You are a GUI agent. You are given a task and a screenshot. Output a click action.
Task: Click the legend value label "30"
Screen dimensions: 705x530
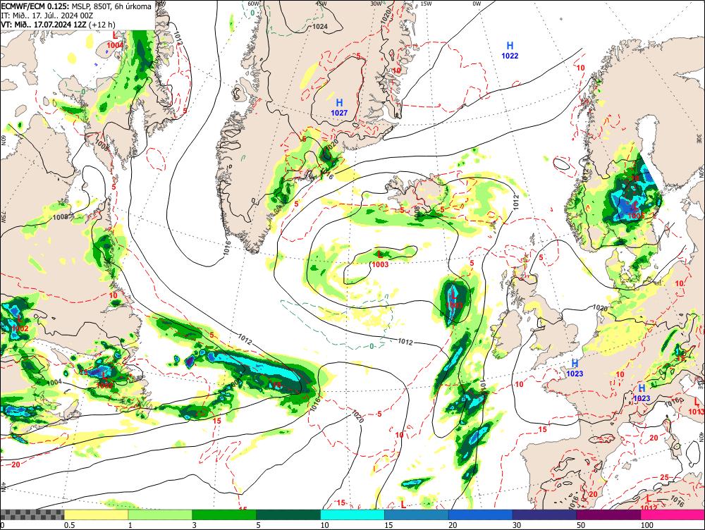[517, 525]
